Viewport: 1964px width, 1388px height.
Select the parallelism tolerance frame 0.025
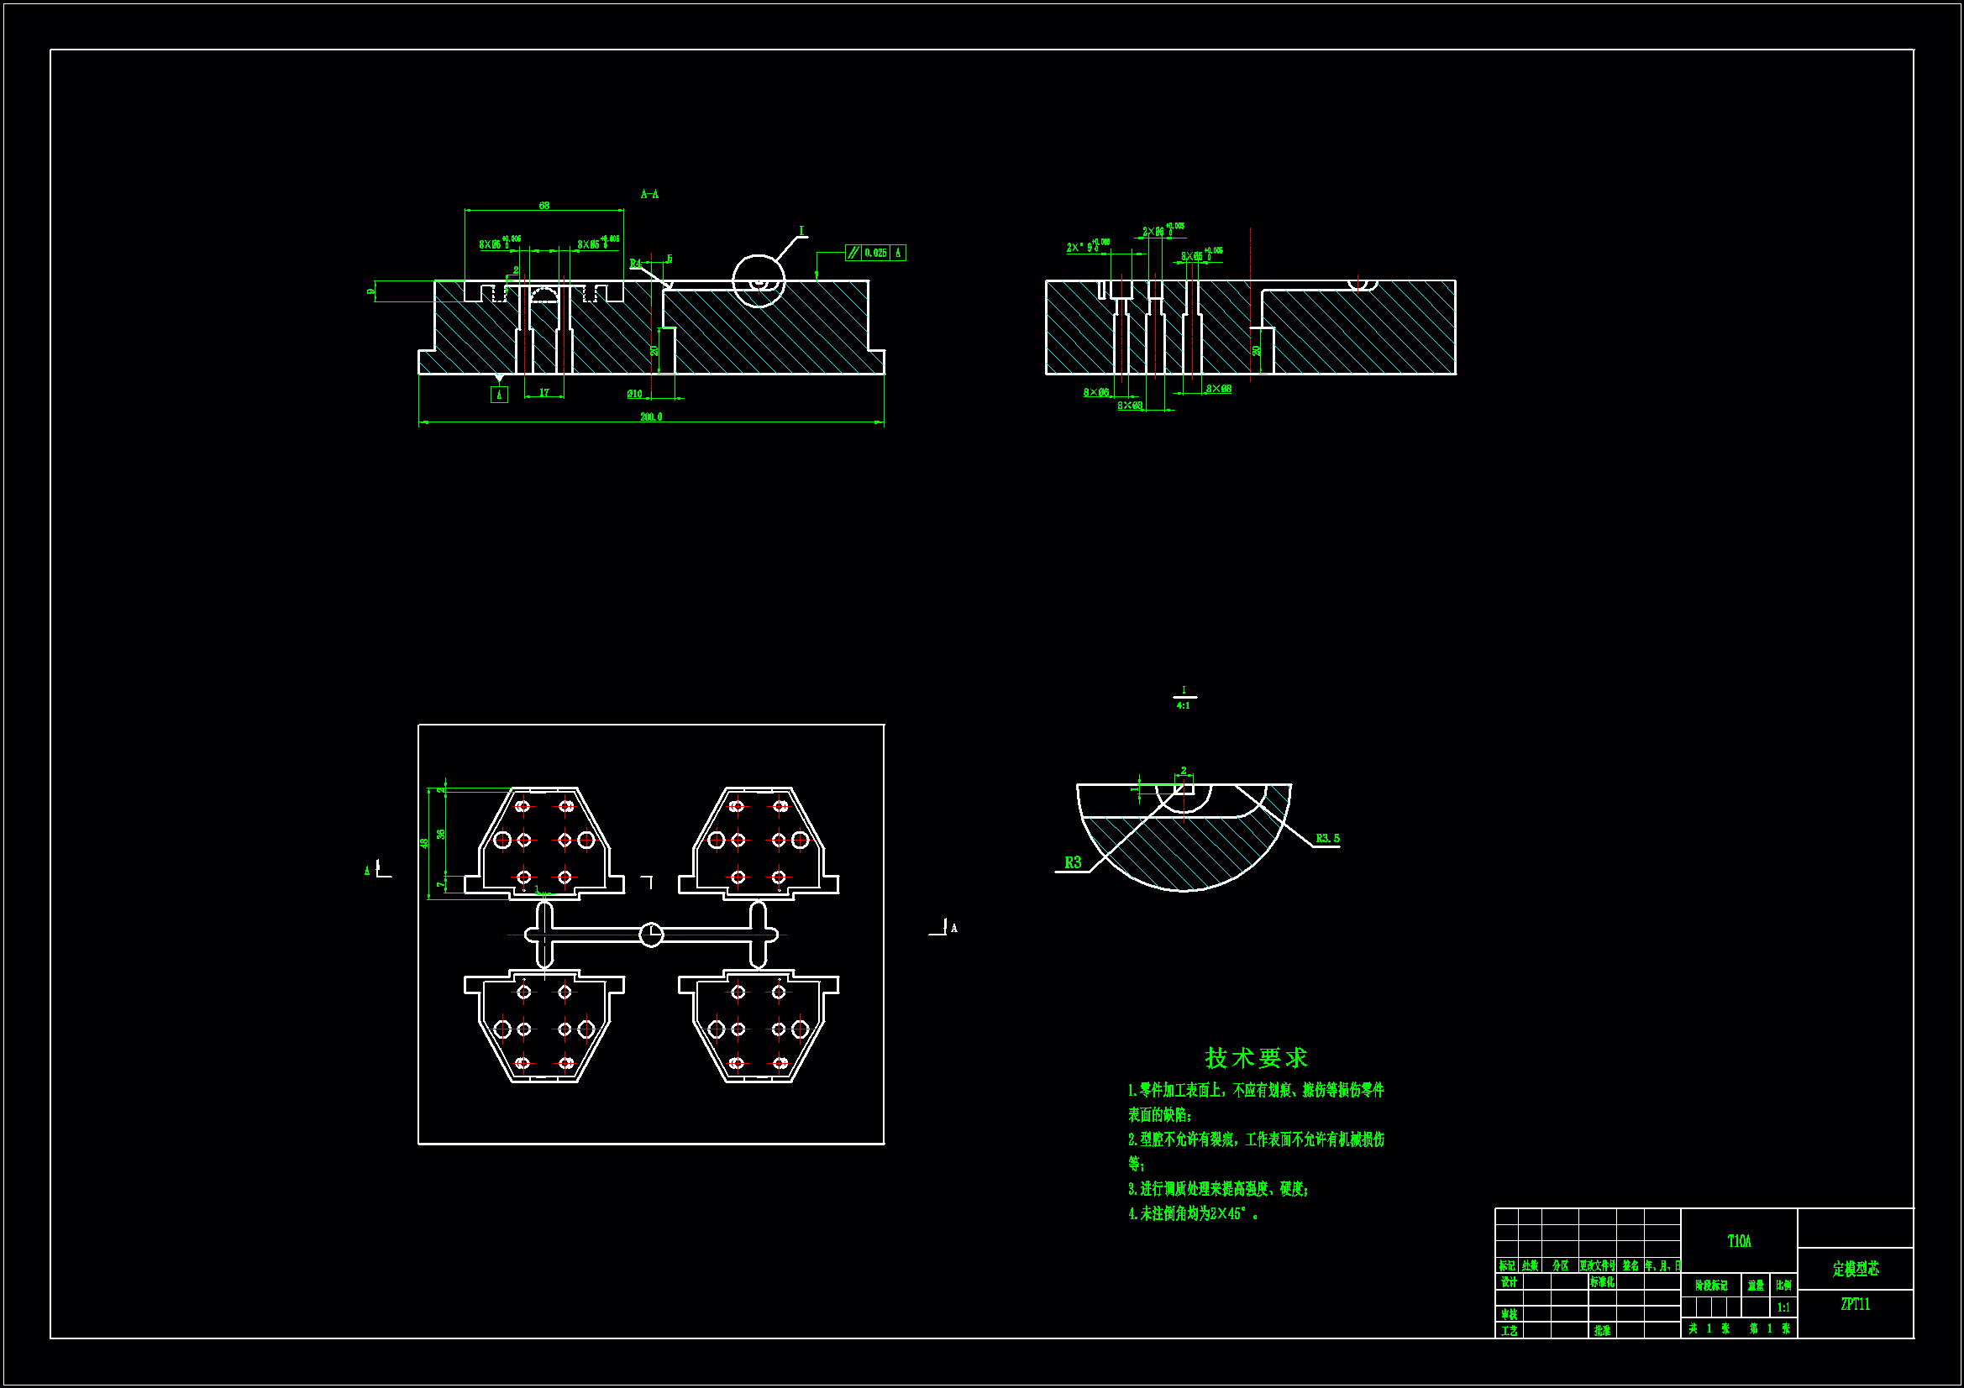coord(874,253)
